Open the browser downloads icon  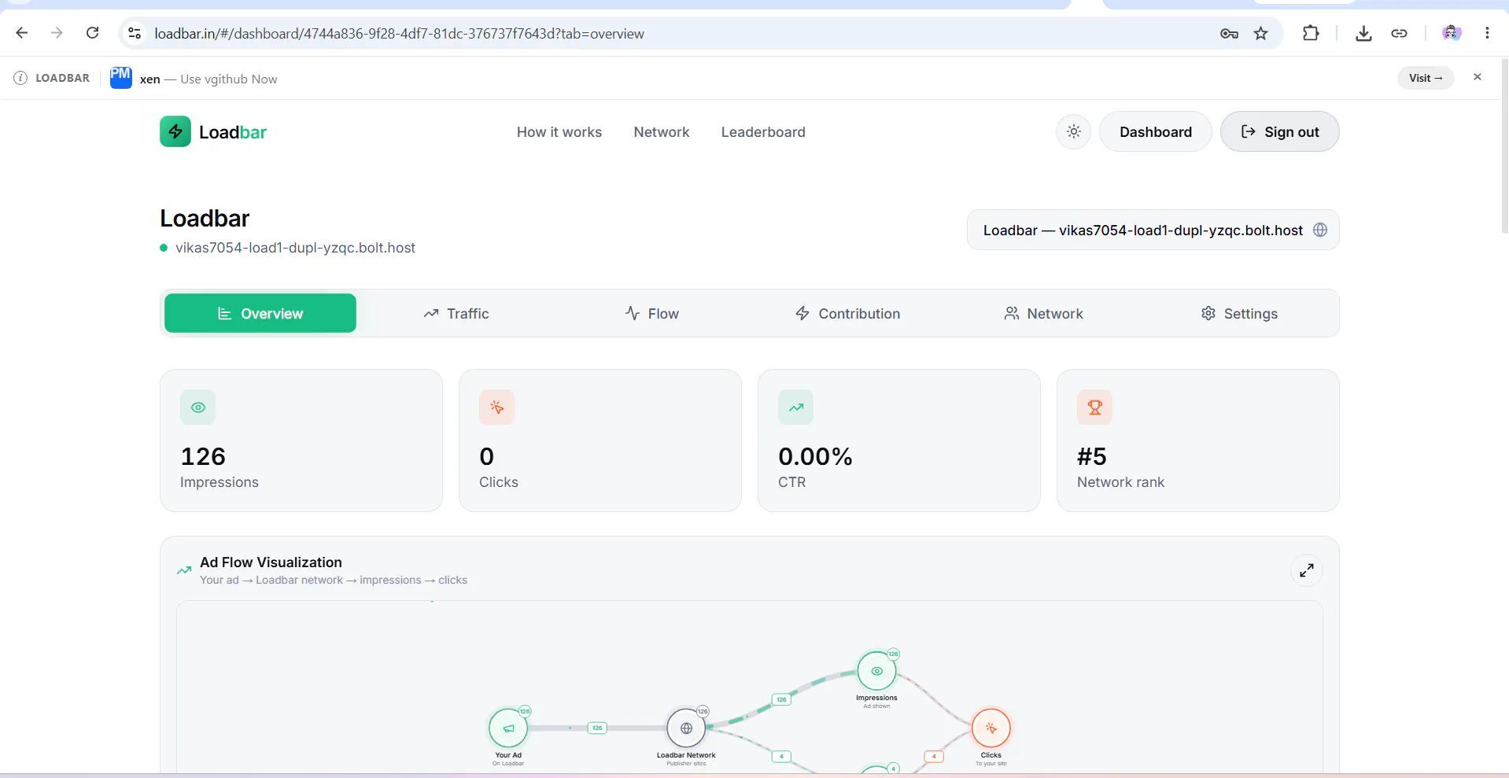click(x=1363, y=33)
